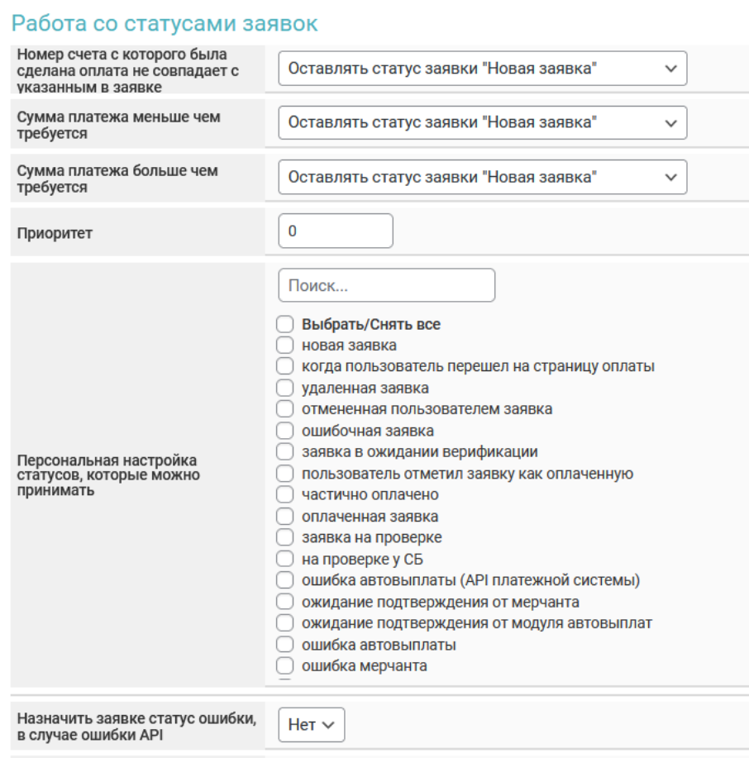The height and width of the screenshot is (758, 749).
Task: Check the 'частично оплачено' checkbox
Action: (285, 495)
